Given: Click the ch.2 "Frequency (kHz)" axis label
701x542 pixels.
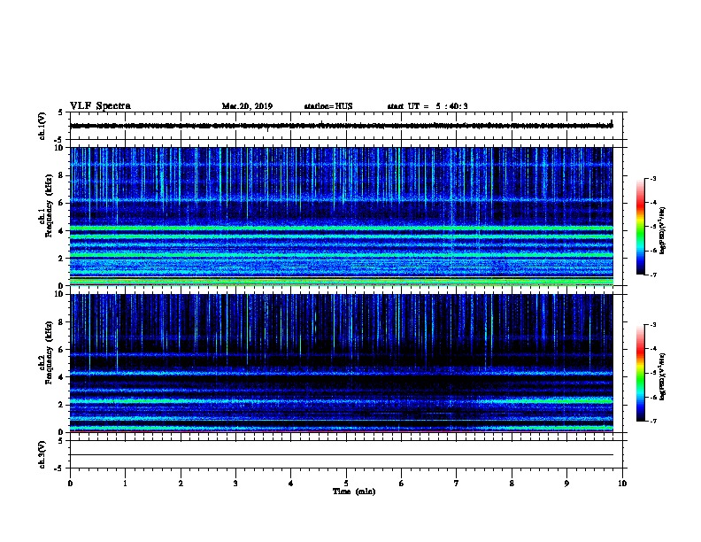Looking at the screenshot, I should tap(49, 352).
